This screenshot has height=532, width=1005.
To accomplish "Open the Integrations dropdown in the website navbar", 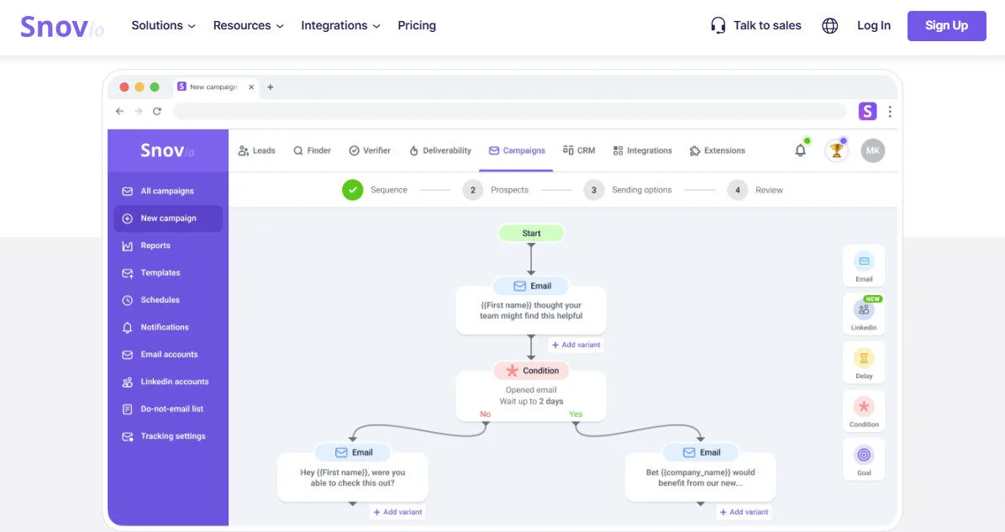I will (x=339, y=25).
